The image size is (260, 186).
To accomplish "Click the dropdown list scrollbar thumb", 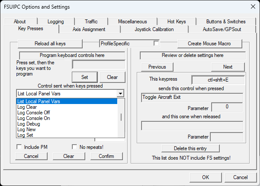I will click(x=121, y=117).
